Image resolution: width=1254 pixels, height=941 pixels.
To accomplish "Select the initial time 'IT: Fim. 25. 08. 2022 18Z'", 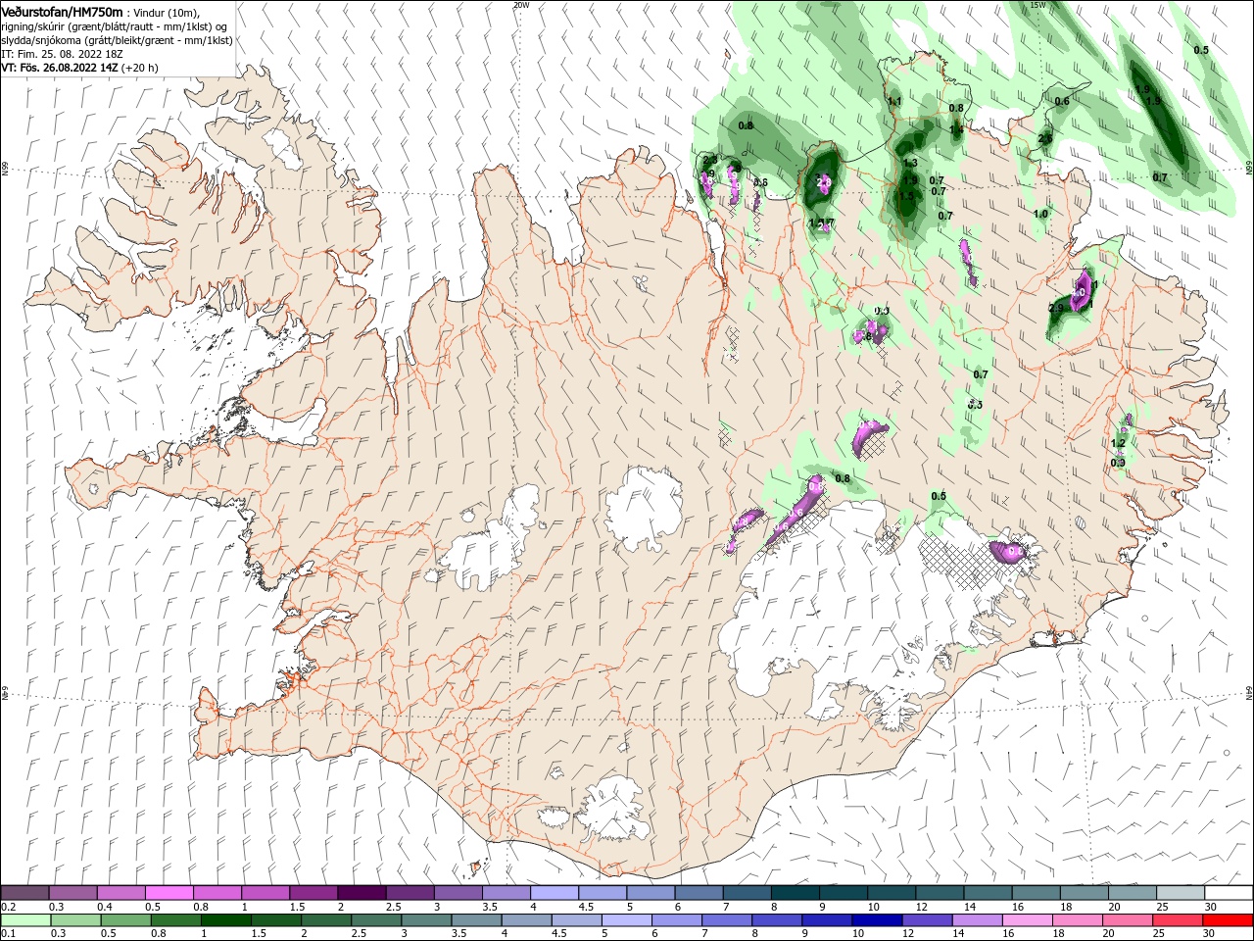I will pyautogui.click(x=63, y=54).
